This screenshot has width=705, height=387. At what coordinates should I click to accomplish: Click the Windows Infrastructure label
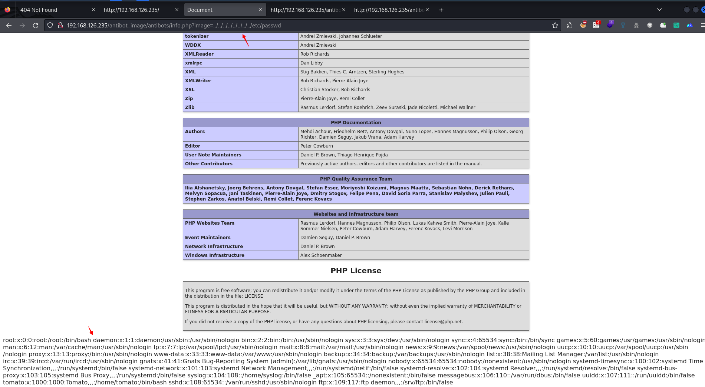pyautogui.click(x=215, y=255)
